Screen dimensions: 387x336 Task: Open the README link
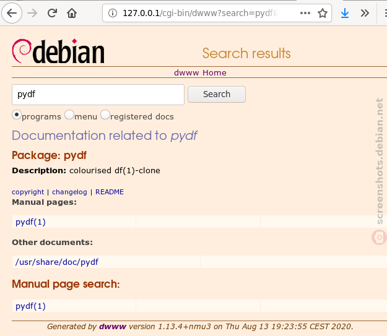coord(110,192)
